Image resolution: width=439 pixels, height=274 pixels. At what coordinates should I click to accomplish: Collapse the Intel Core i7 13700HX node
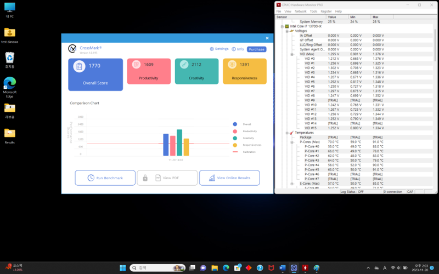(282, 26)
